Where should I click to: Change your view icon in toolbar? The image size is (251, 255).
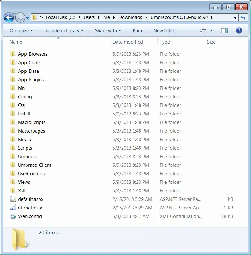coord(203,30)
